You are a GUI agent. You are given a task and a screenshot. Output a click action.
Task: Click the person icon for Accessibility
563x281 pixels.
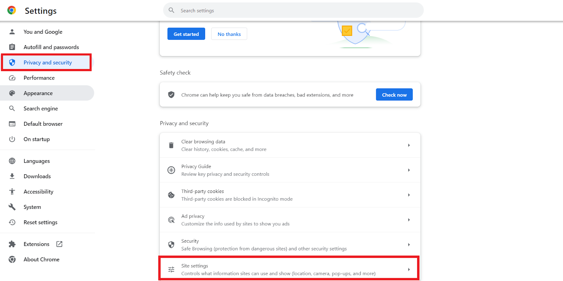[x=12, y=192]
